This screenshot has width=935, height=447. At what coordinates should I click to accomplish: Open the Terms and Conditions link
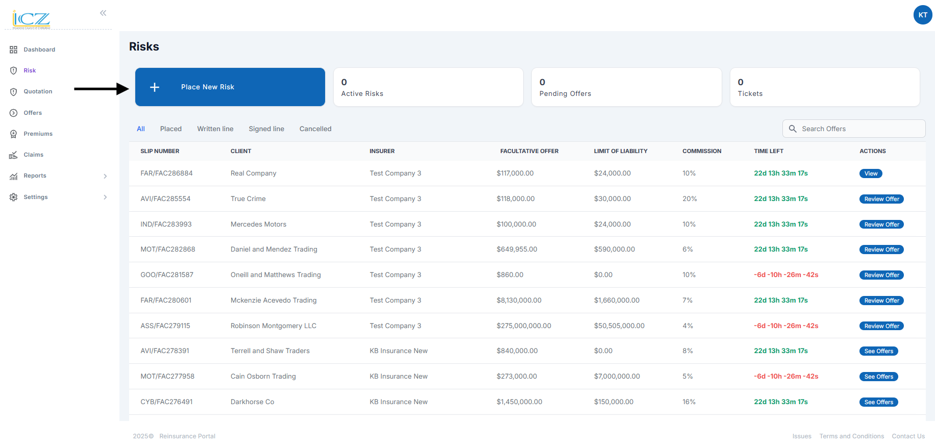(x=851, y=436)
